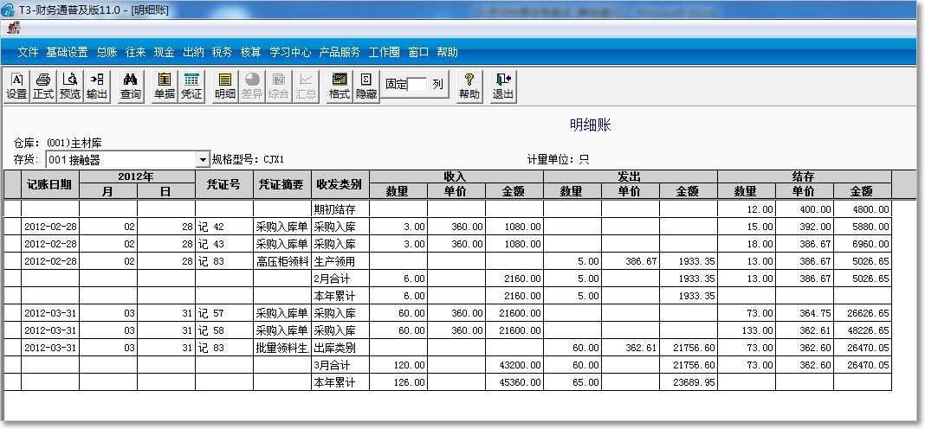
Task: Click the 帮助 help toolbar icon
Action: tap(469, 86)
